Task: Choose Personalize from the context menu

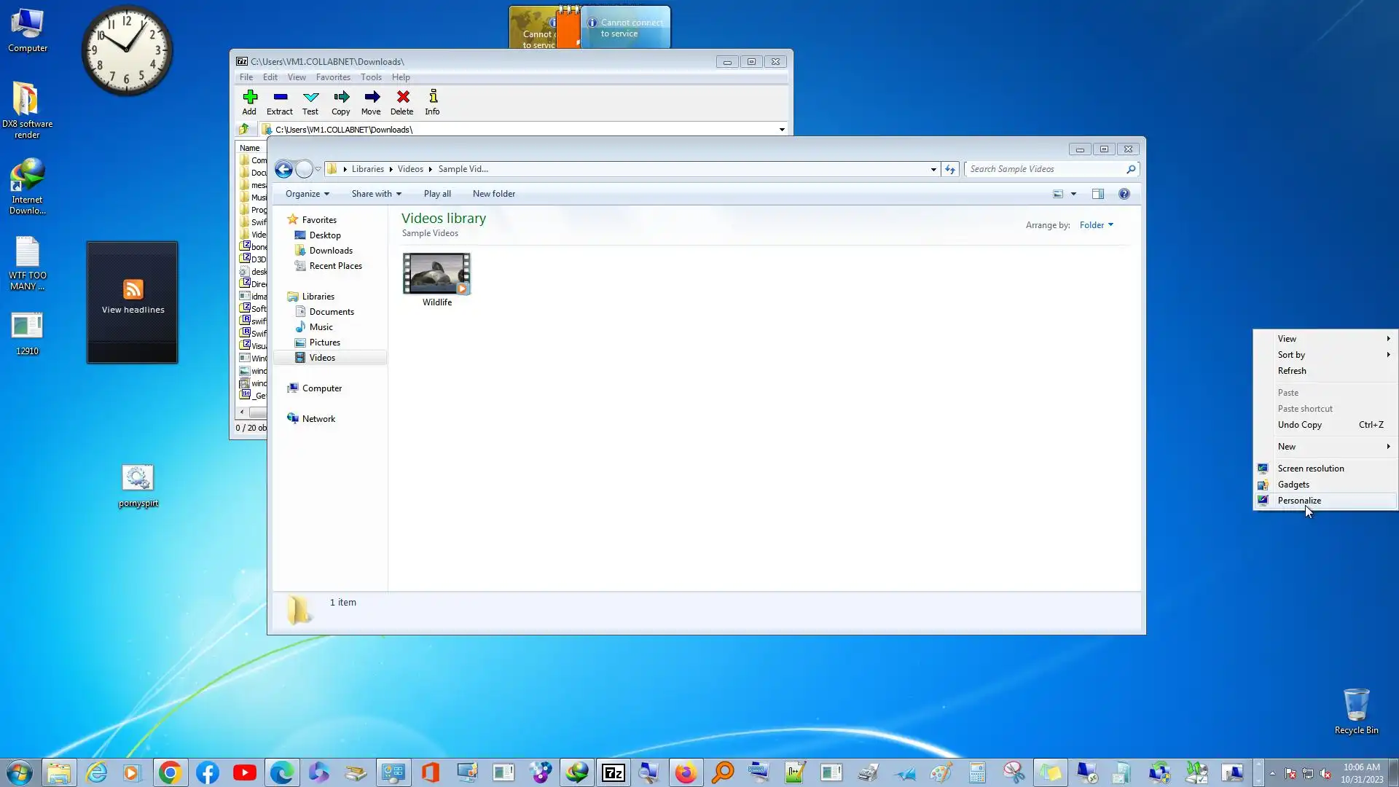Action: pyautogui.click(x=1299, y=501)
